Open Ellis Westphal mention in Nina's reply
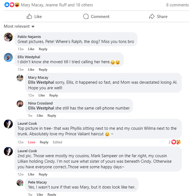 coord(41,108)
